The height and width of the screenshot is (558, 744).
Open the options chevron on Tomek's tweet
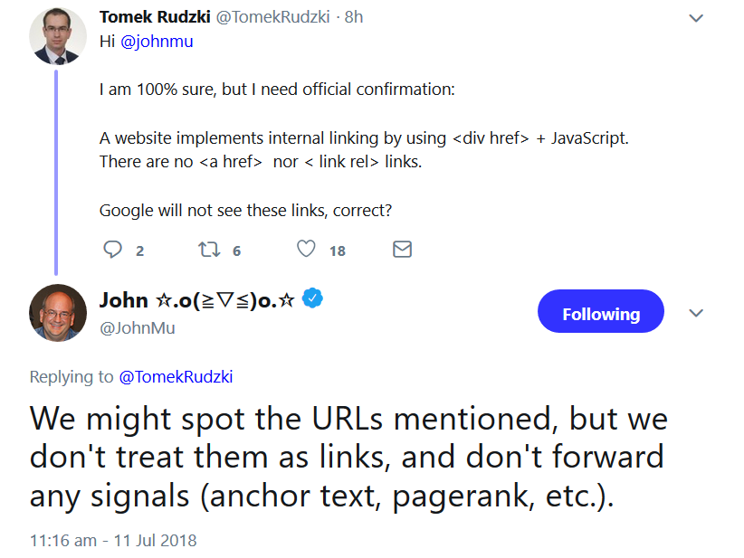point(696,17)
